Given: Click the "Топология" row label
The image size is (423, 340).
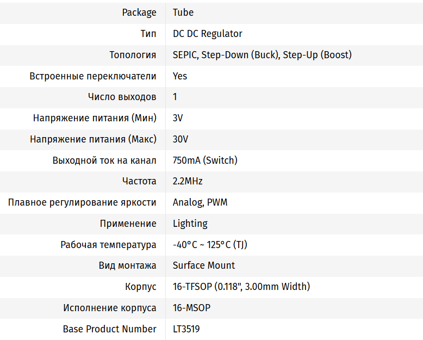Looking at the screenshot, I should (x=133, y=55).
